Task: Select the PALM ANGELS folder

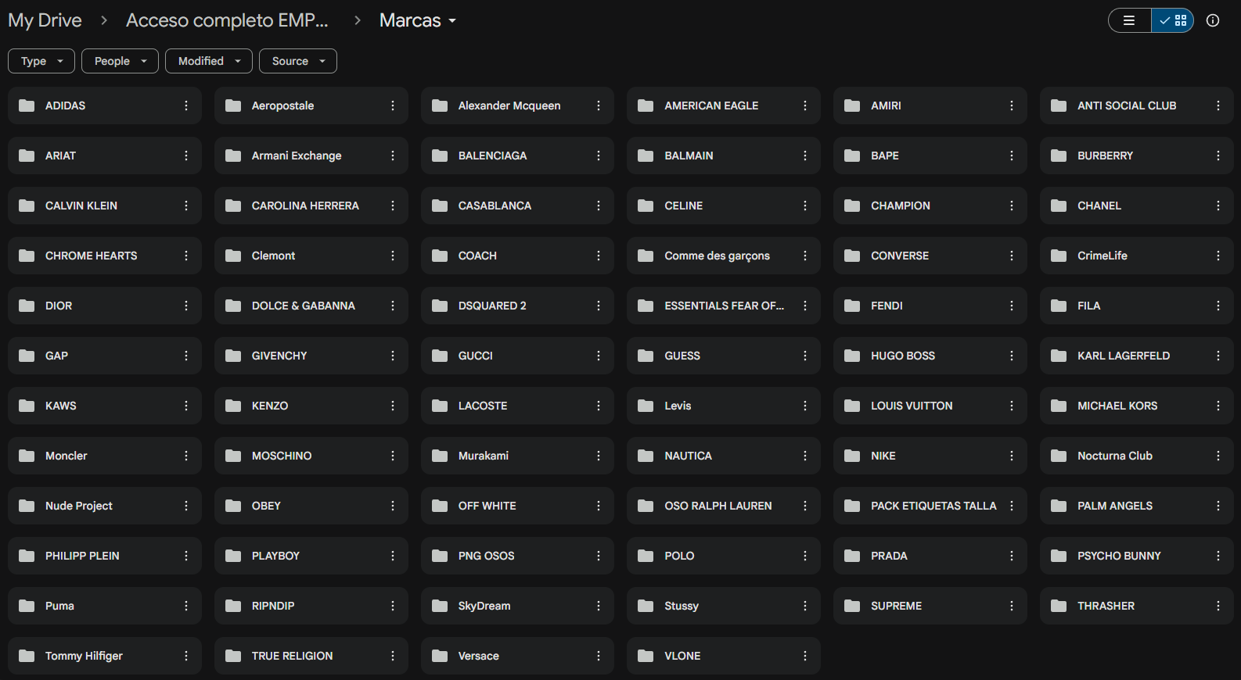Action: (1137, 506)
